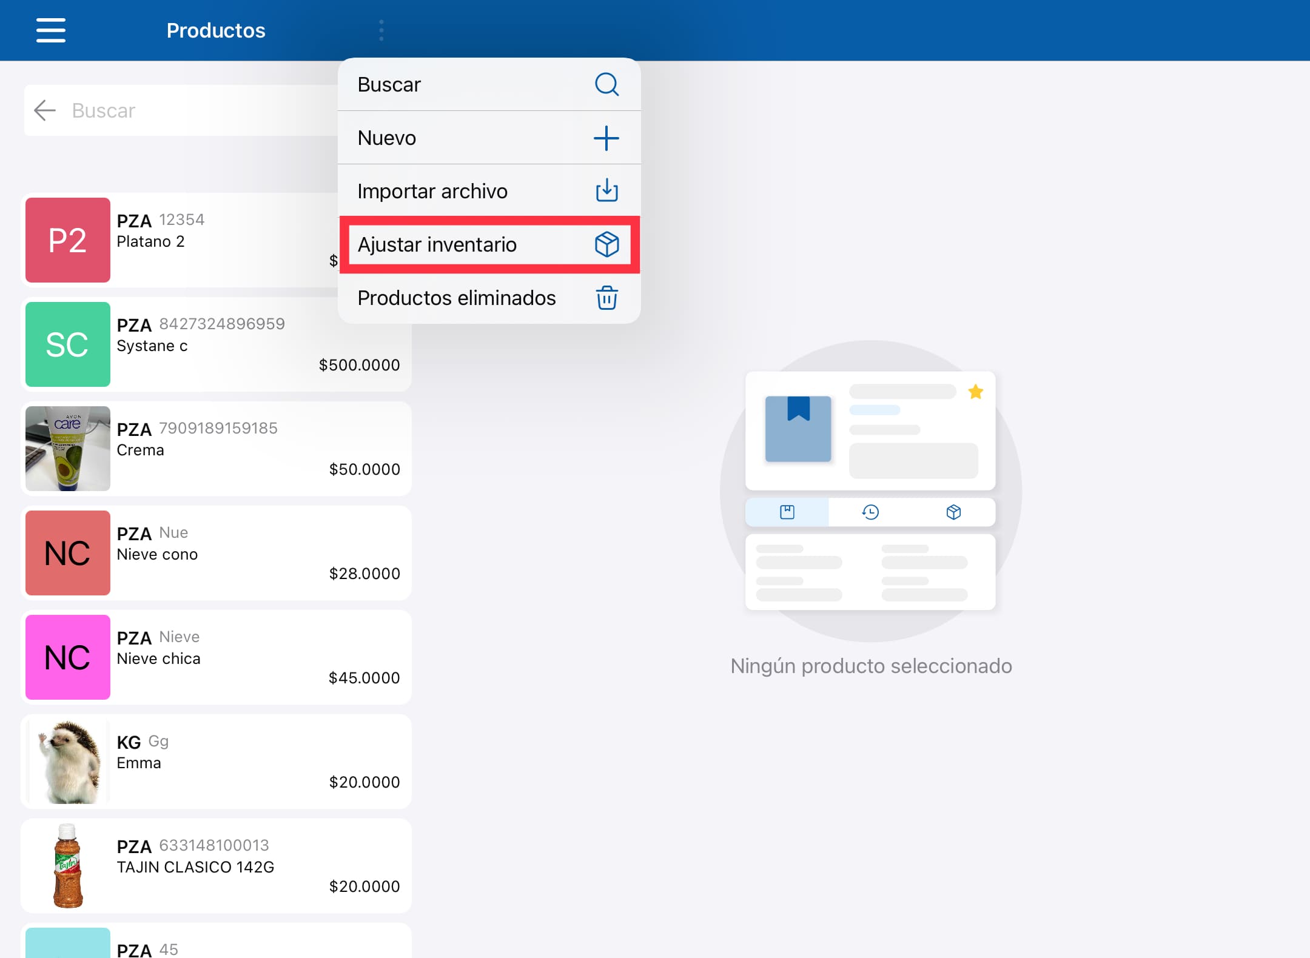Select the Platano 2 product name
Image resolution: width=1310 pixels, height=958 pixels.
point(150,241)
